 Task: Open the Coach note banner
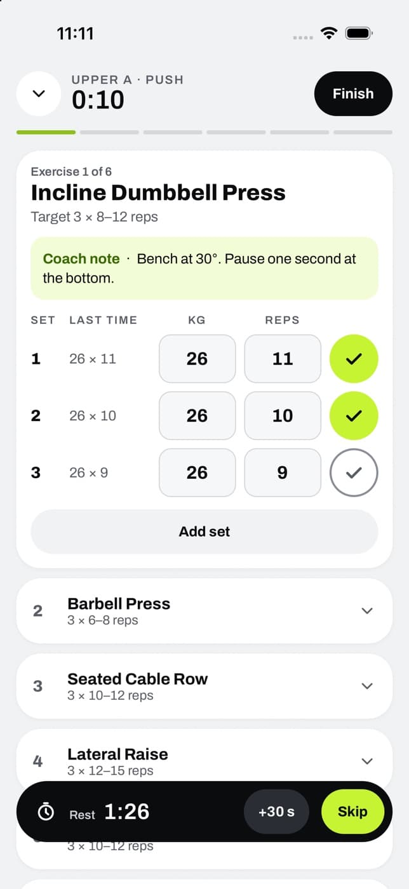(204, 269)
